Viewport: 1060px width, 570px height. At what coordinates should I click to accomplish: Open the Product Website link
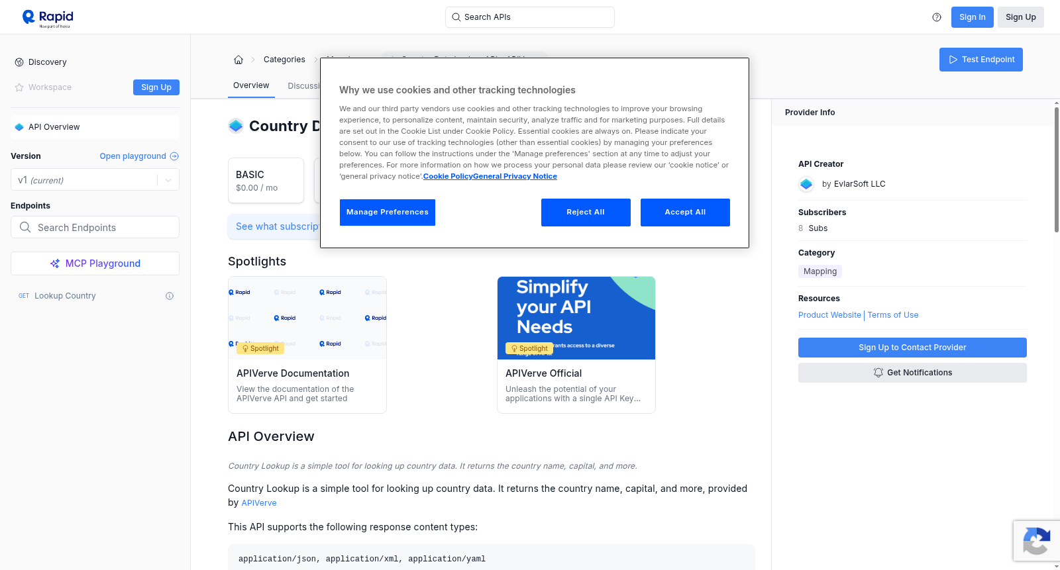coord(829,315)
